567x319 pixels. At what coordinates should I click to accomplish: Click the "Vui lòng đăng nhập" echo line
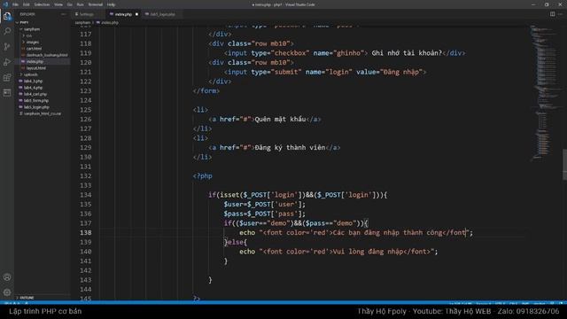338,252
